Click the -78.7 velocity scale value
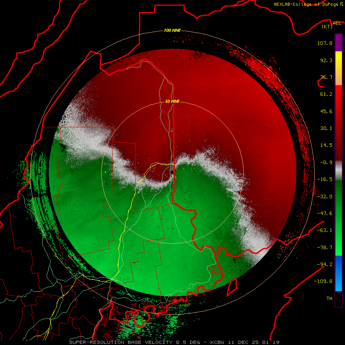 click(x=325, y=248)
